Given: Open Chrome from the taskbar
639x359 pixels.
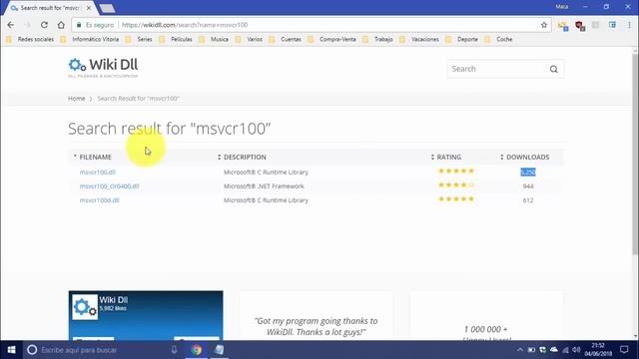Looking at the screenshot, I should tap(197, 350).
